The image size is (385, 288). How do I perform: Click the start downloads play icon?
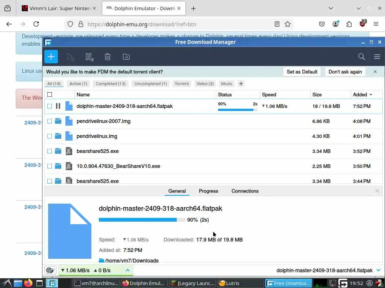click(71, 57)
